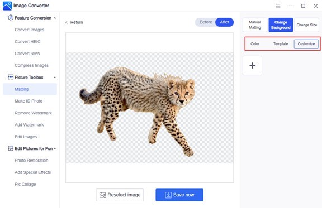The image size is (322, 208).
Task: Switch the preview to After
Action: tap(224, 22)
